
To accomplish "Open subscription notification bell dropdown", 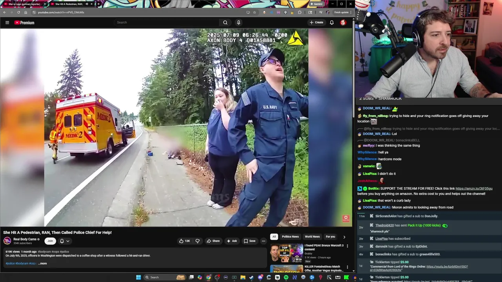I will click(x=64, y=241).
